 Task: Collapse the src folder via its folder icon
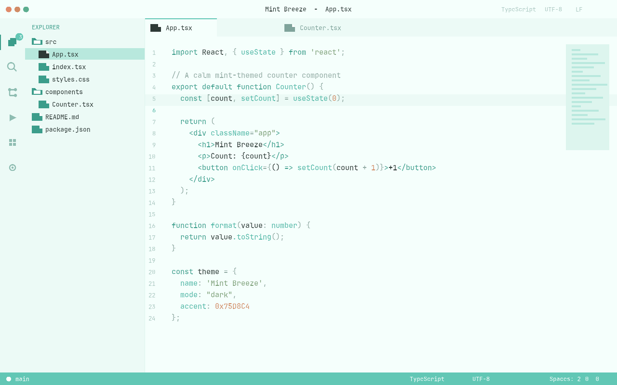(x=37, y=42)
